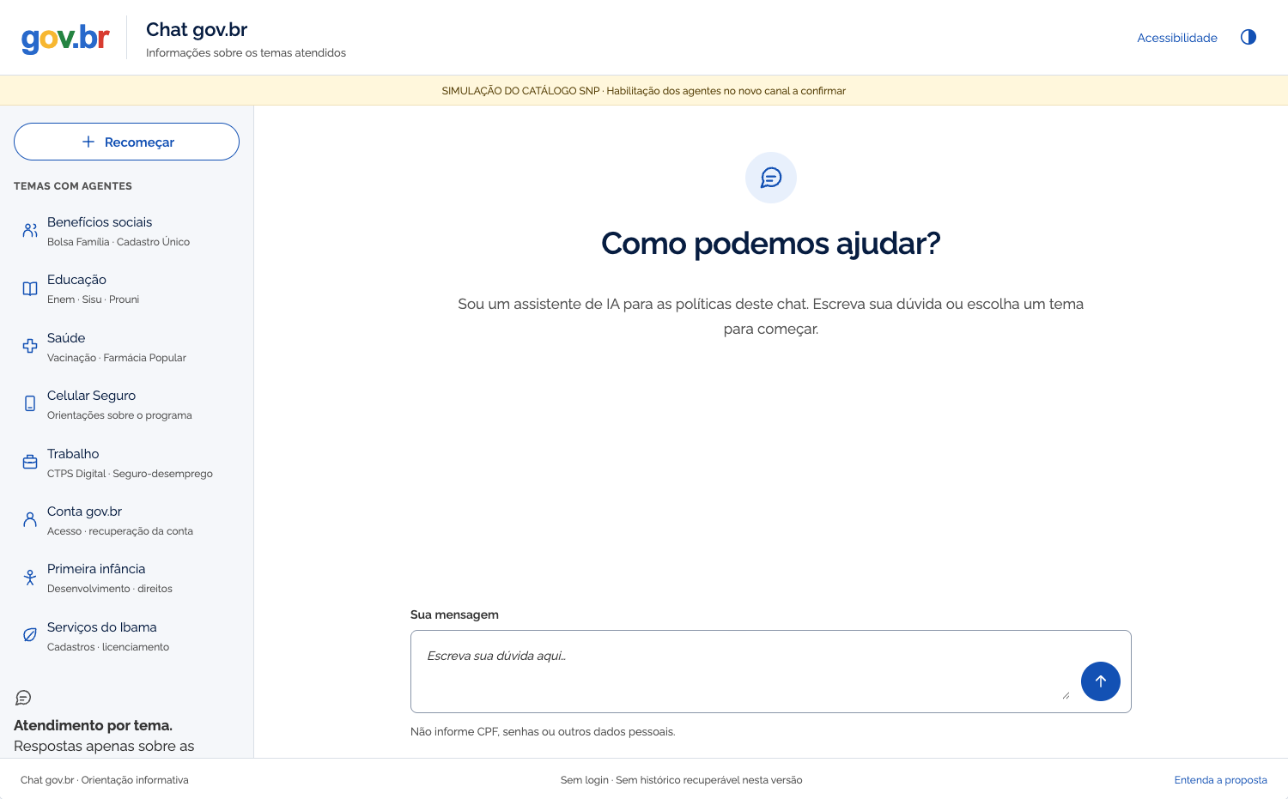Click the phone icon beside Celular Seguro
The image size is (1288, 799).
pyautogui.click(x=30, y=403)
